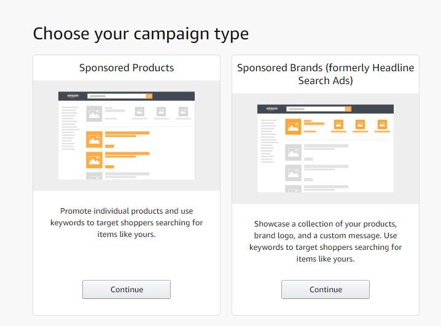Click the Sponsored Brands preview illustration
This screenshot has width=441, height=326.
326,148
